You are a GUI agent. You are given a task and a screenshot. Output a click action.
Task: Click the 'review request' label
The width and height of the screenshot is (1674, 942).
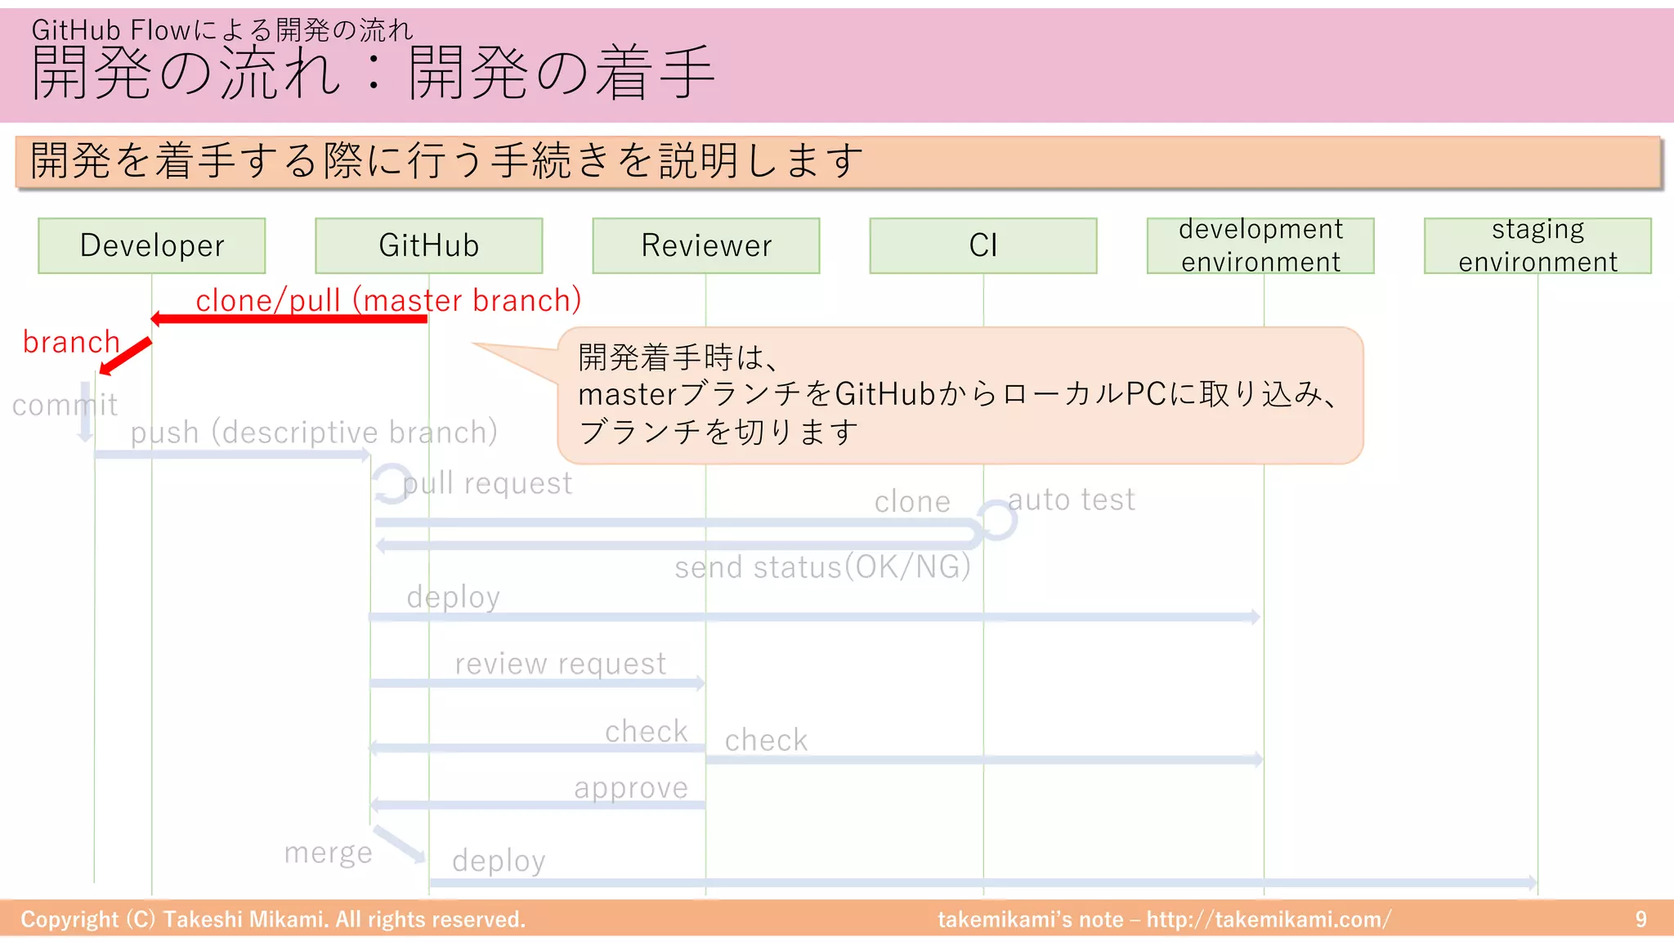tap(561, 663)
